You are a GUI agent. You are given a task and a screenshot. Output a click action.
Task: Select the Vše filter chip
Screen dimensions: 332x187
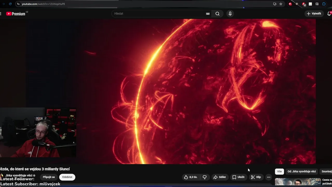click(x=279, y=171)
